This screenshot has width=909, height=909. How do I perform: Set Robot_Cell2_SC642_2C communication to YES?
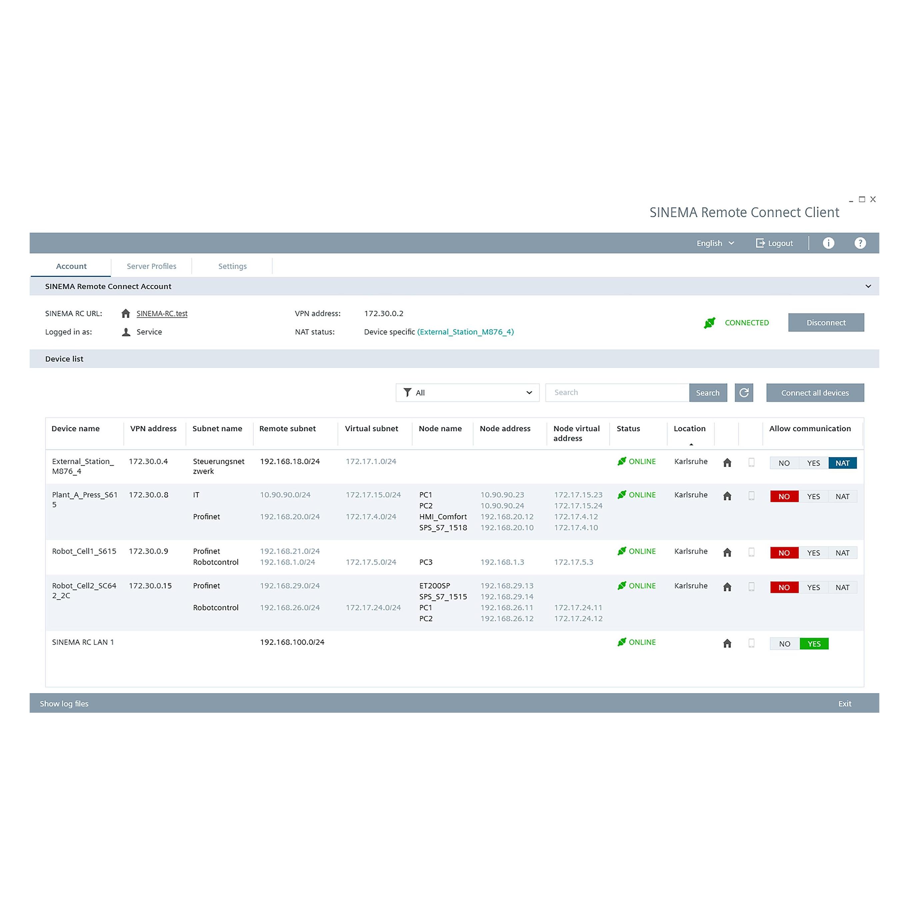click(813, 587)
